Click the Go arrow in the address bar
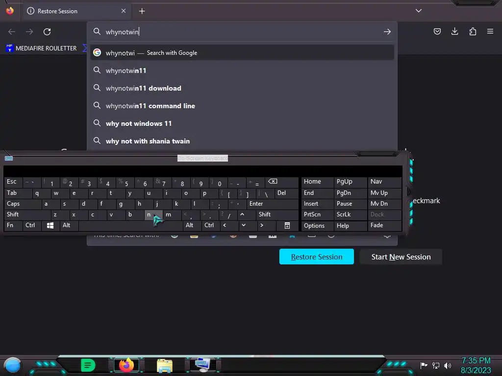Viewport: 502px width, 376px height. click(387, 32)
